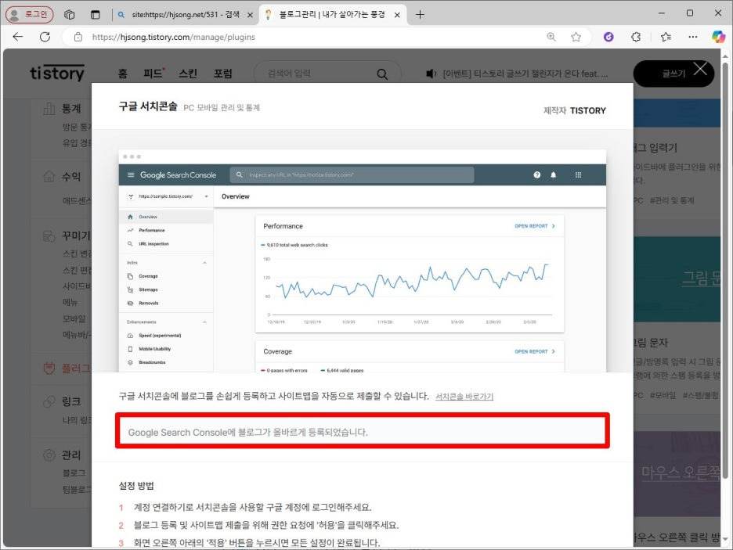Click the browser back arrow
The image size is (733, 550).
[18, 37]
